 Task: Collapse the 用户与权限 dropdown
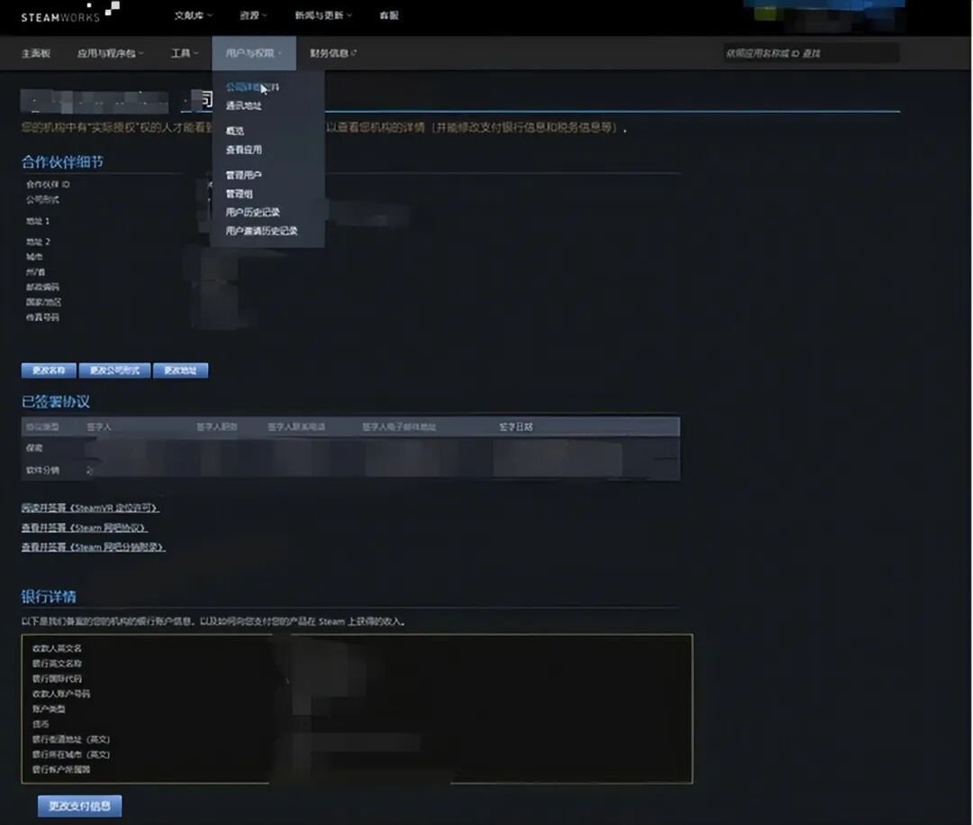pyautogui.click(x=254, y=53)
